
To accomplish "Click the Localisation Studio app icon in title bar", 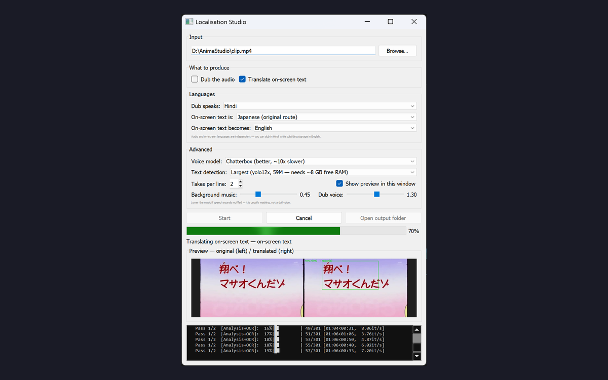I will click(x=189, y=22).
